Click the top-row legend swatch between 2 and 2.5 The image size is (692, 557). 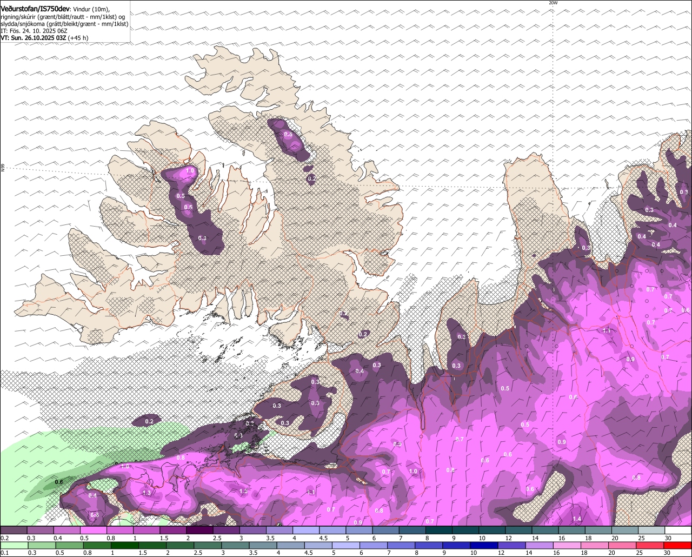(199, 531)
